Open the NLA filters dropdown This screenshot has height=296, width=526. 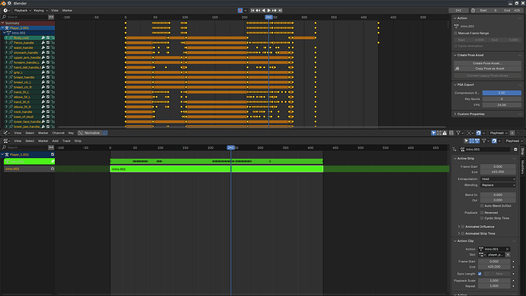(485, 141)
